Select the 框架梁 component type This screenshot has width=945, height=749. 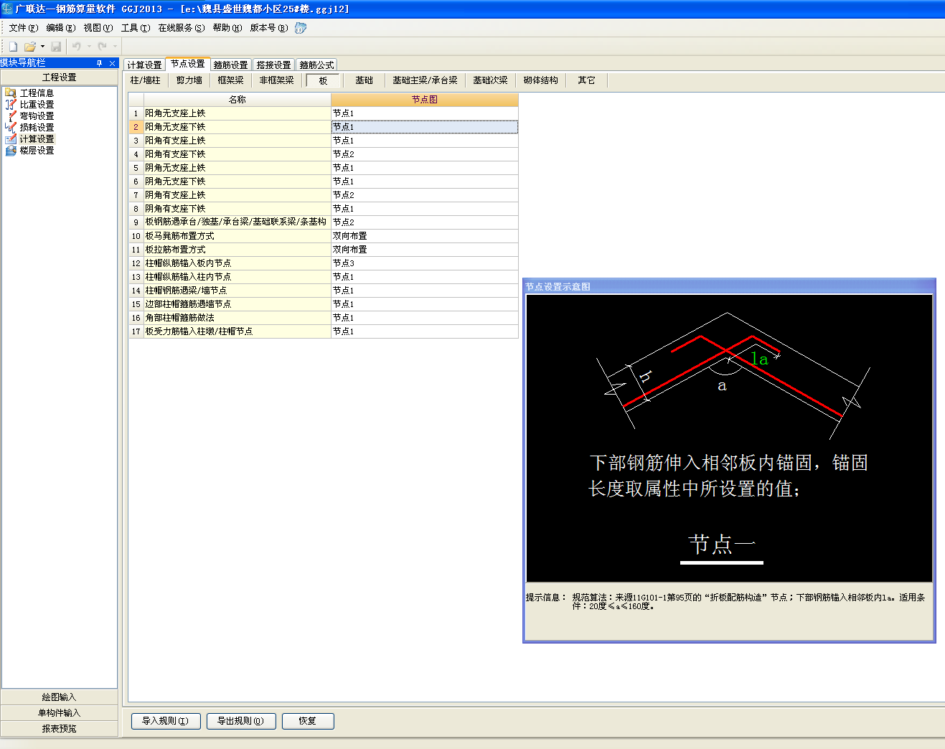[231, 80]
